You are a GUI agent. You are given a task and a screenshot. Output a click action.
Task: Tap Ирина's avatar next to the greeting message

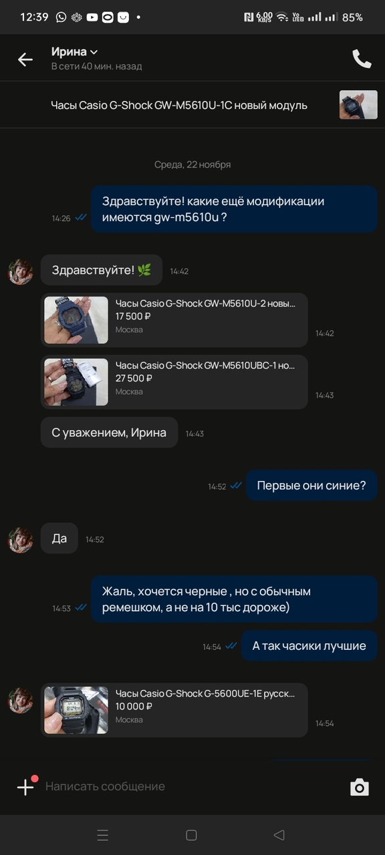click(20, 272)
